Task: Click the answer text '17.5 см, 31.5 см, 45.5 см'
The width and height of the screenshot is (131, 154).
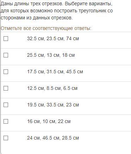Action: tap(55, 72)
